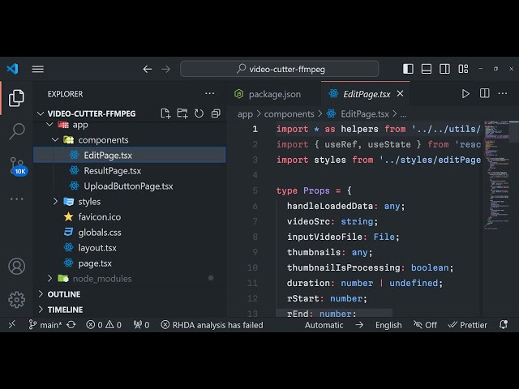Open Source Control view with 10K badge

pyautogui.click(x=17, y=165)
